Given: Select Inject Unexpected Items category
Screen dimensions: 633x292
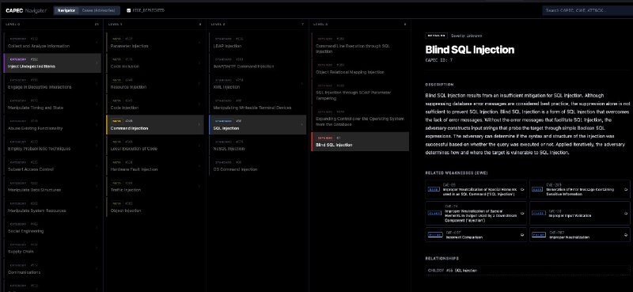Looking at the screenshot, I should (52, 63).
